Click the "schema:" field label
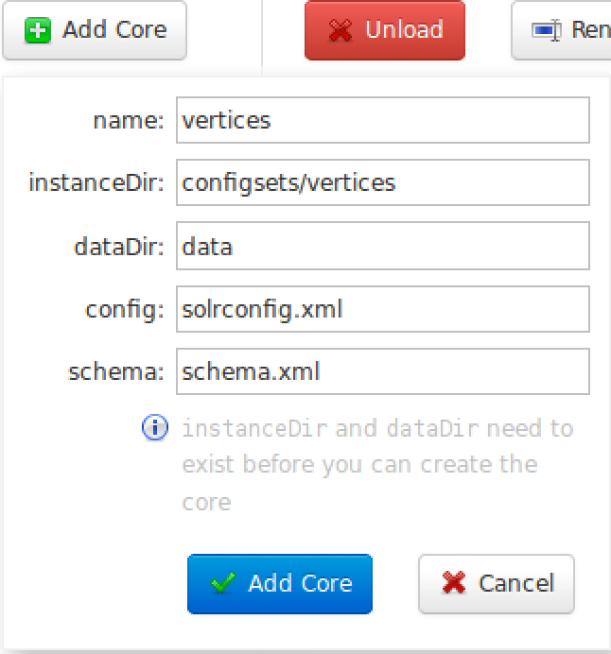 tap(116, 371)
